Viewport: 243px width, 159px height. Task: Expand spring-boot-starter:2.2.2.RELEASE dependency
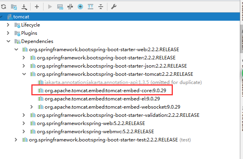[x=24, y=58]
